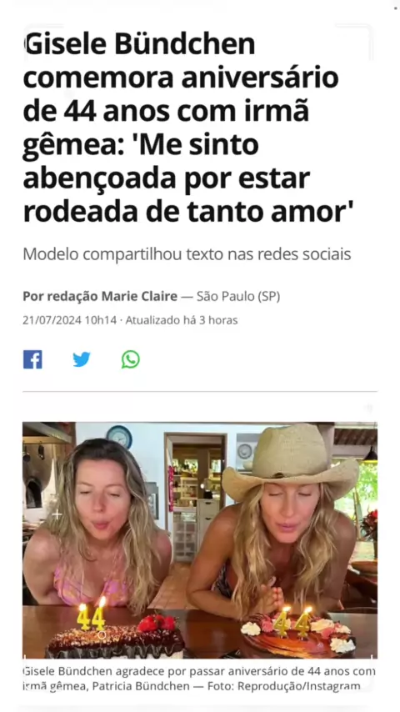This screenshot has height=712, width=400.
Task: Click the wall clock in the photo background
Action: (119, 437)
